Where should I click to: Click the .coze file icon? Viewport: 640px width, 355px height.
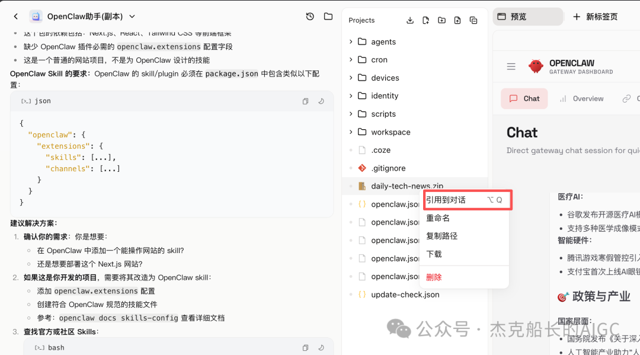coord(362,150)
